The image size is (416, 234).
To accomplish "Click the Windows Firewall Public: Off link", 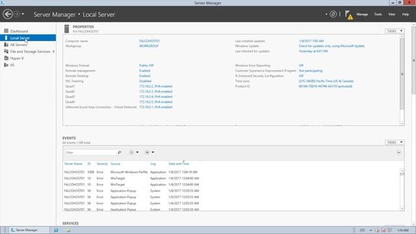I will (x=146, y=65).
